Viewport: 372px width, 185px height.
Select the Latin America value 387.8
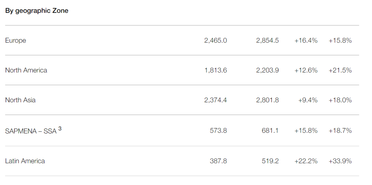click(x=218, y=161)
